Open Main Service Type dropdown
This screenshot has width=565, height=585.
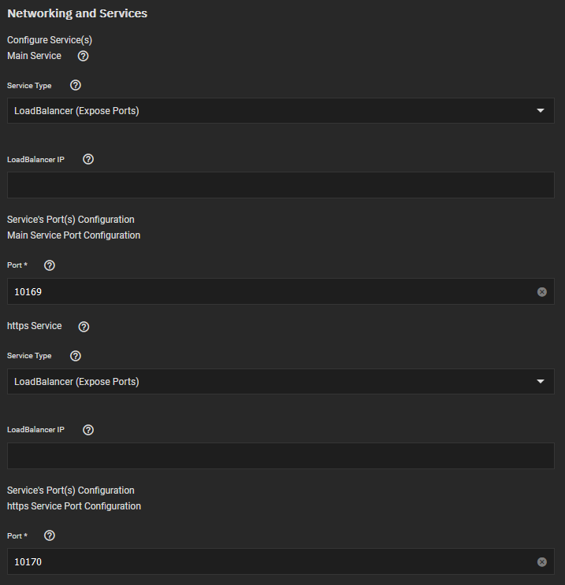tap(281, 111)
